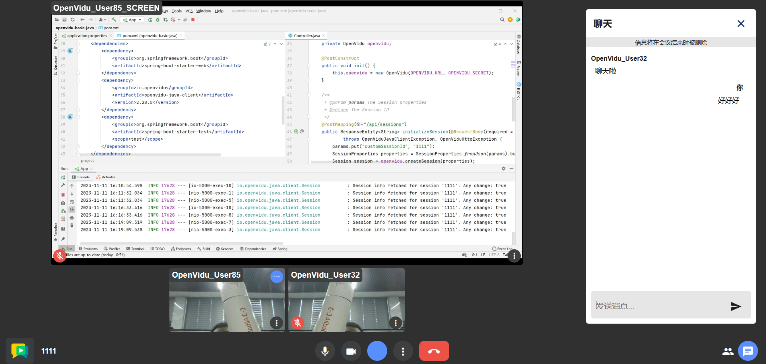This screenshot has height=364, width=766.
Task: Collapse the dependency fold at line 33
Action: coord(78,80)
